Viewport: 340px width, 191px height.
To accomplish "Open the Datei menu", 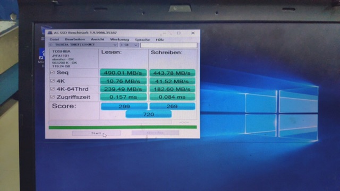I will [54, 39].
